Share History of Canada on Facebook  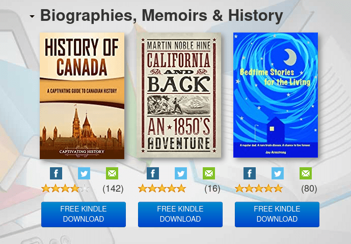click(x=56, y=173)
